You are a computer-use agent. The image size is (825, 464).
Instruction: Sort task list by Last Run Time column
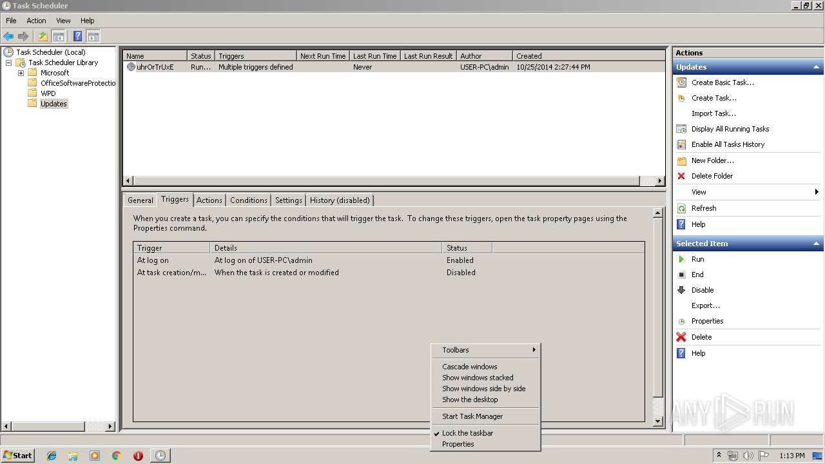tap(374, 56)
